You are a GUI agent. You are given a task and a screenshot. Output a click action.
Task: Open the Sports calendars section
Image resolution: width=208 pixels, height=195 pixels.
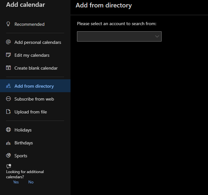[21, 156]
